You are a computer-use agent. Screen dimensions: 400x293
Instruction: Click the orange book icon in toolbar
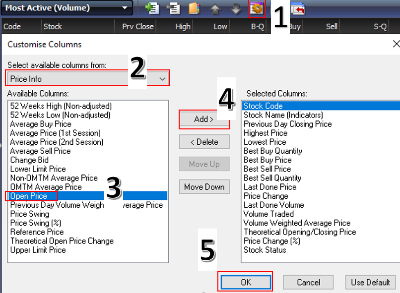[195, 8]
